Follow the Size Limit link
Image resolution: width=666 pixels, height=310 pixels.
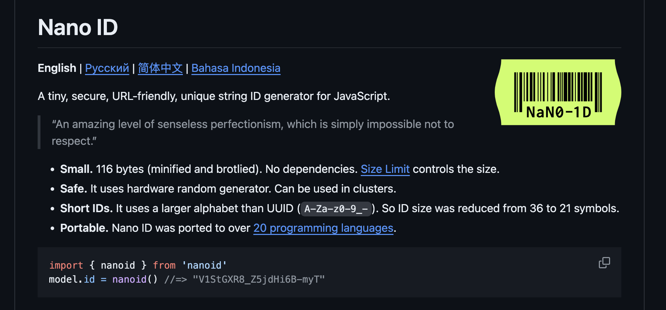385,169
